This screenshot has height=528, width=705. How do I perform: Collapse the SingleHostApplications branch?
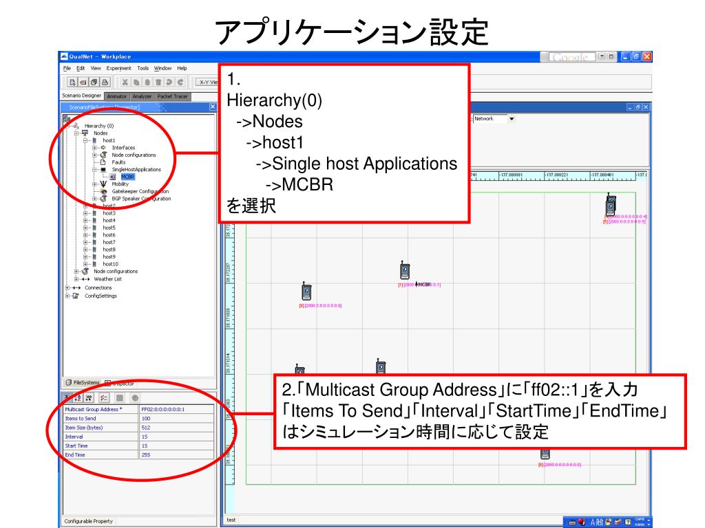coord(94,170)
